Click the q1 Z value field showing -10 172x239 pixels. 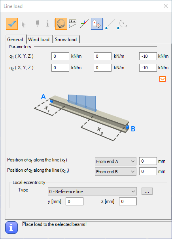148,56
